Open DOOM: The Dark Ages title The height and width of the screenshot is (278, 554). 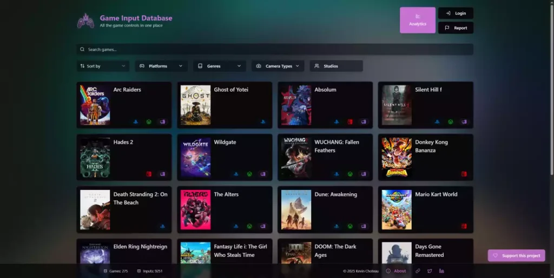point(335,251)
